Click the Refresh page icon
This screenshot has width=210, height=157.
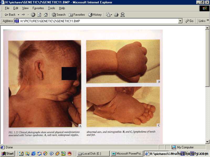[x=39, y=15]
